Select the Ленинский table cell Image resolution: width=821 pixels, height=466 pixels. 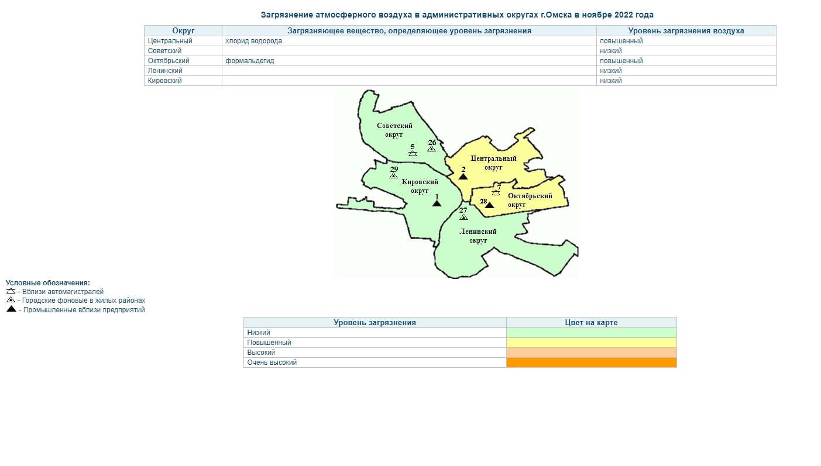183,71
